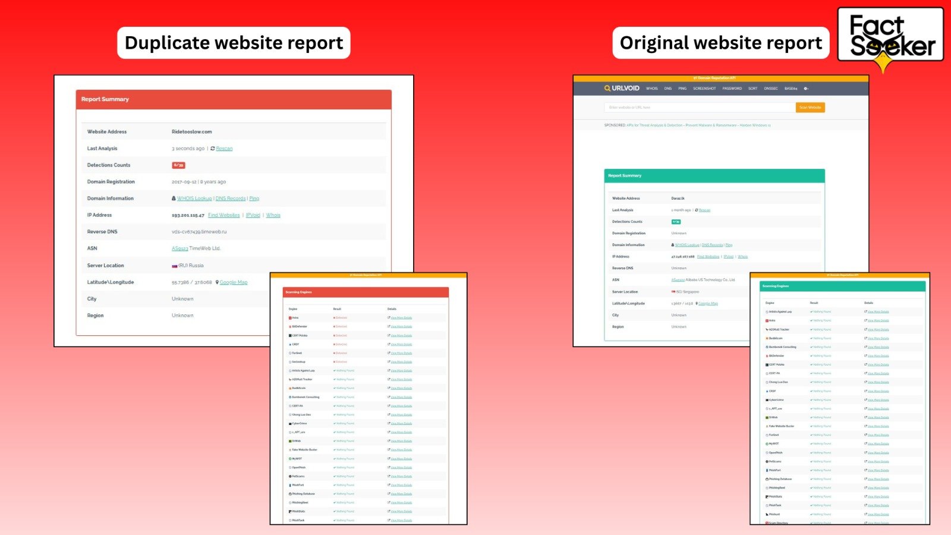Click the WHOIS lookup icon in duplicate report
This screenshot has width=951, height=535.
click(x=174, y=199)
